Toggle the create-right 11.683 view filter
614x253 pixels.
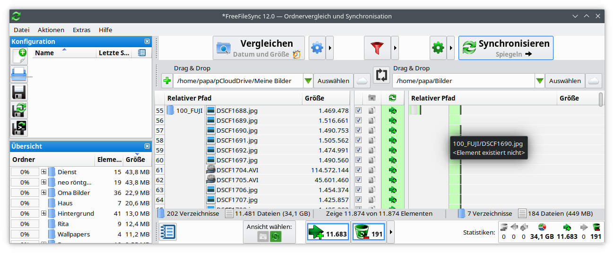tap(328, 232)
